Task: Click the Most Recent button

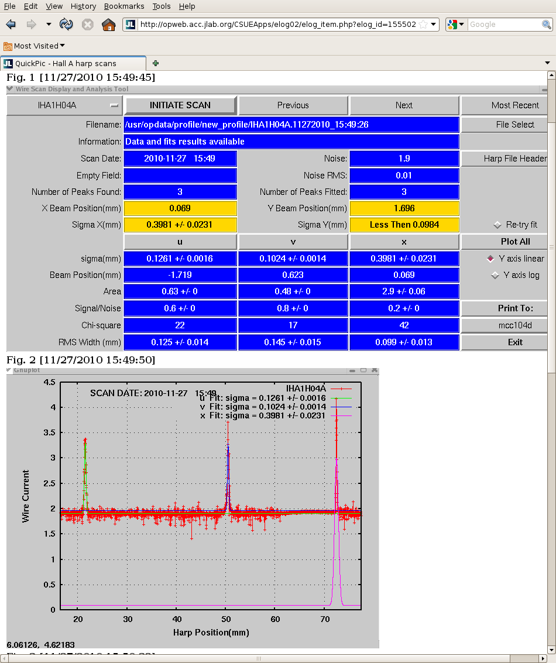Action: [x=504, y=105]
